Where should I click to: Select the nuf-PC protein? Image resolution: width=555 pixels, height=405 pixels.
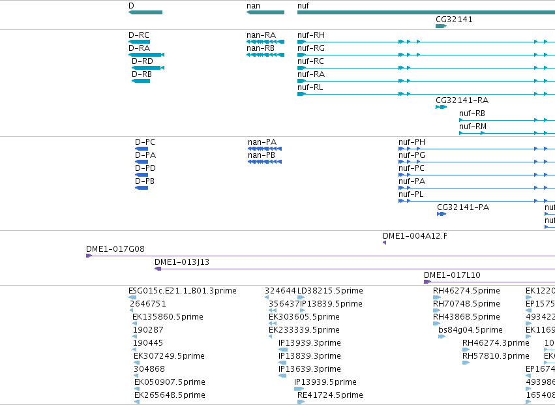pyautogui.click(x=477, y=175)
